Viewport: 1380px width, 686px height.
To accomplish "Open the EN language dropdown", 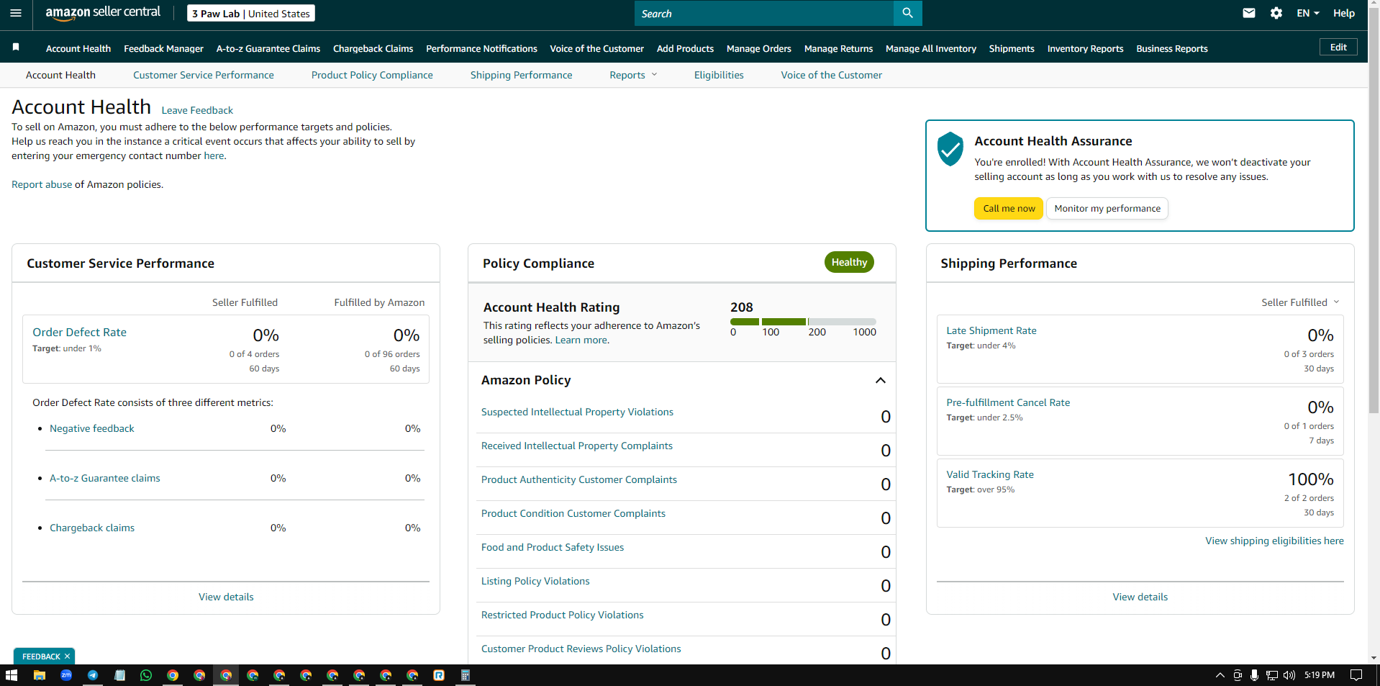I will click(1308, 13).
